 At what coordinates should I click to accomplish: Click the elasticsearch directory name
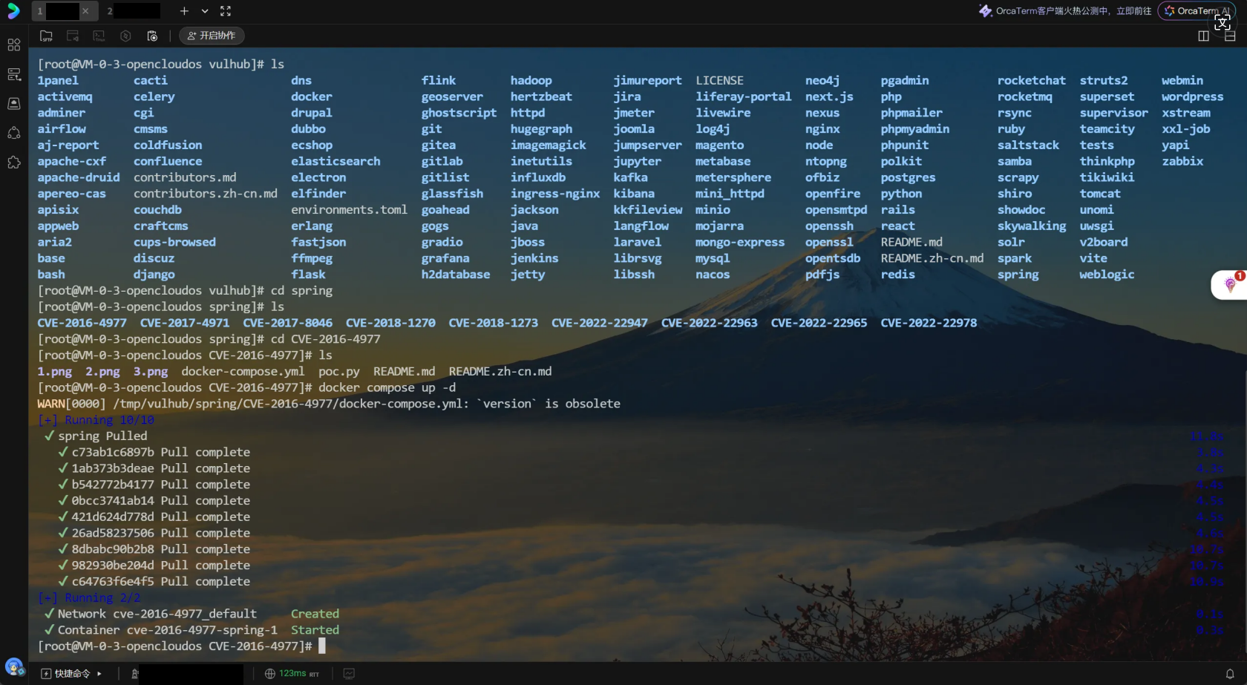point(336,161)
